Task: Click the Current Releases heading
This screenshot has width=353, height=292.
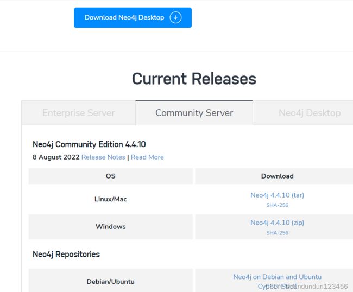Action: (x=194, y=79)
